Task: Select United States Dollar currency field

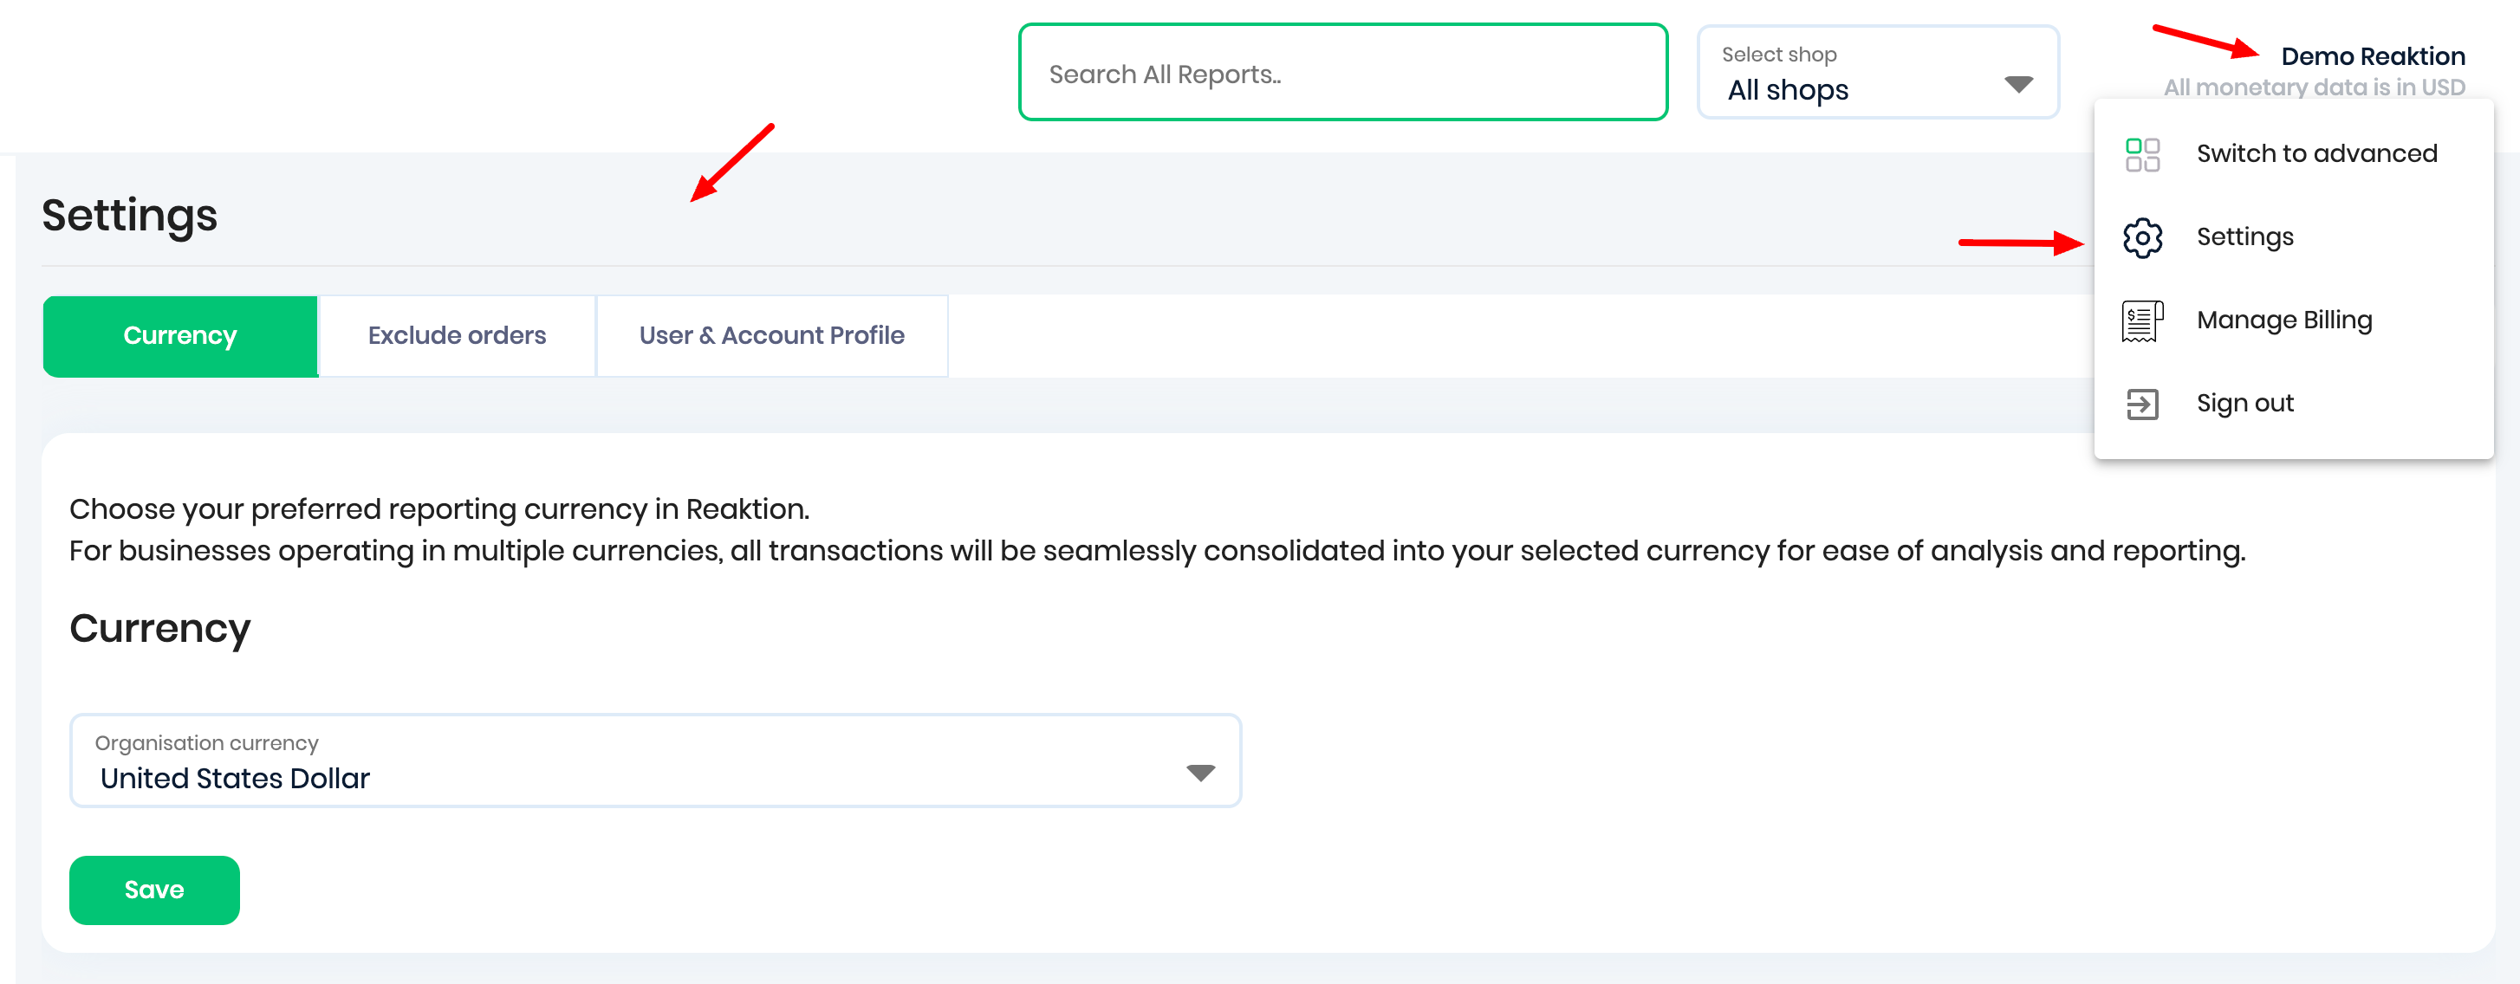Action: [235, 779]
